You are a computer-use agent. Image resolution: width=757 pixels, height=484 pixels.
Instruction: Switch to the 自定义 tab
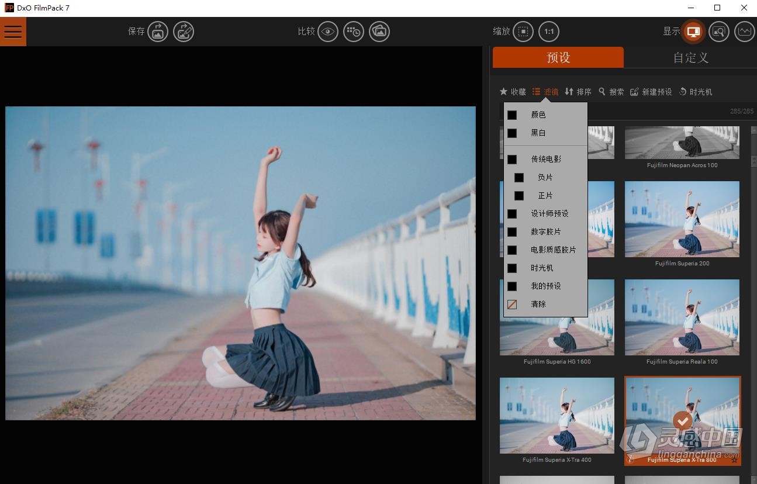[x=690, y=57]
